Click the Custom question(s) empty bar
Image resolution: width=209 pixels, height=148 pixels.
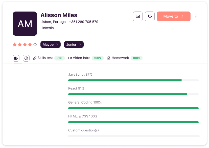[x=134, y=136]
